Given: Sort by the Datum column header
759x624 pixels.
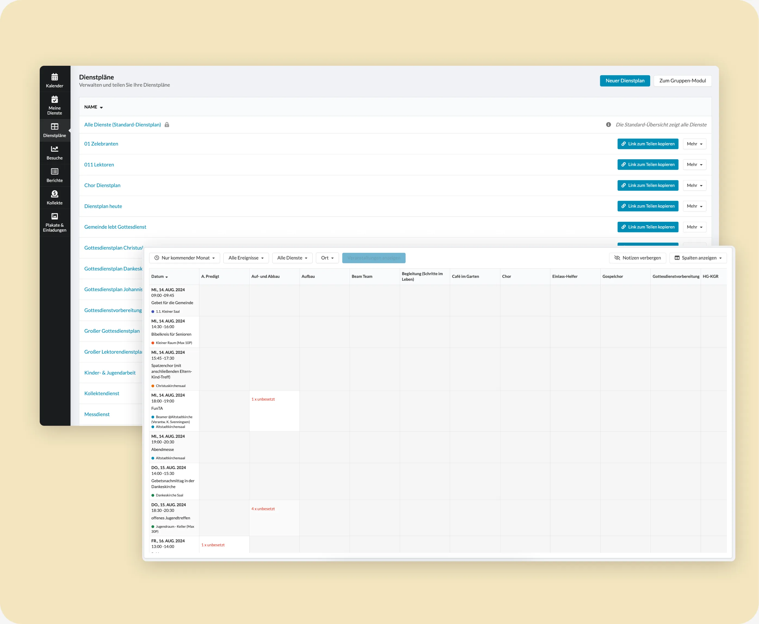Looking at the screenshot, I should [x=160, y=276].
